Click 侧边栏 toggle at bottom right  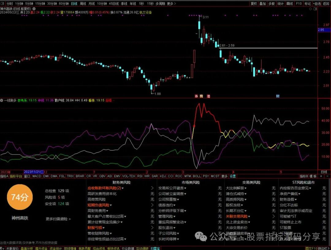point(324,248)
